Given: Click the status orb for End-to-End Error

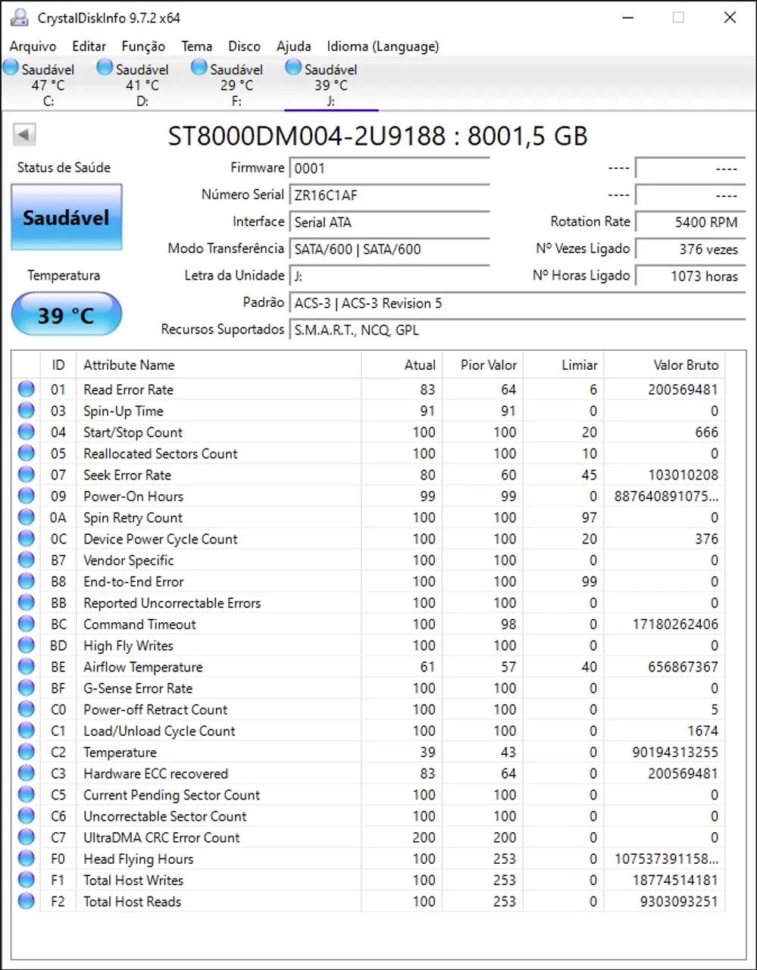Looking at the screenshot, I should pos(27,581).
